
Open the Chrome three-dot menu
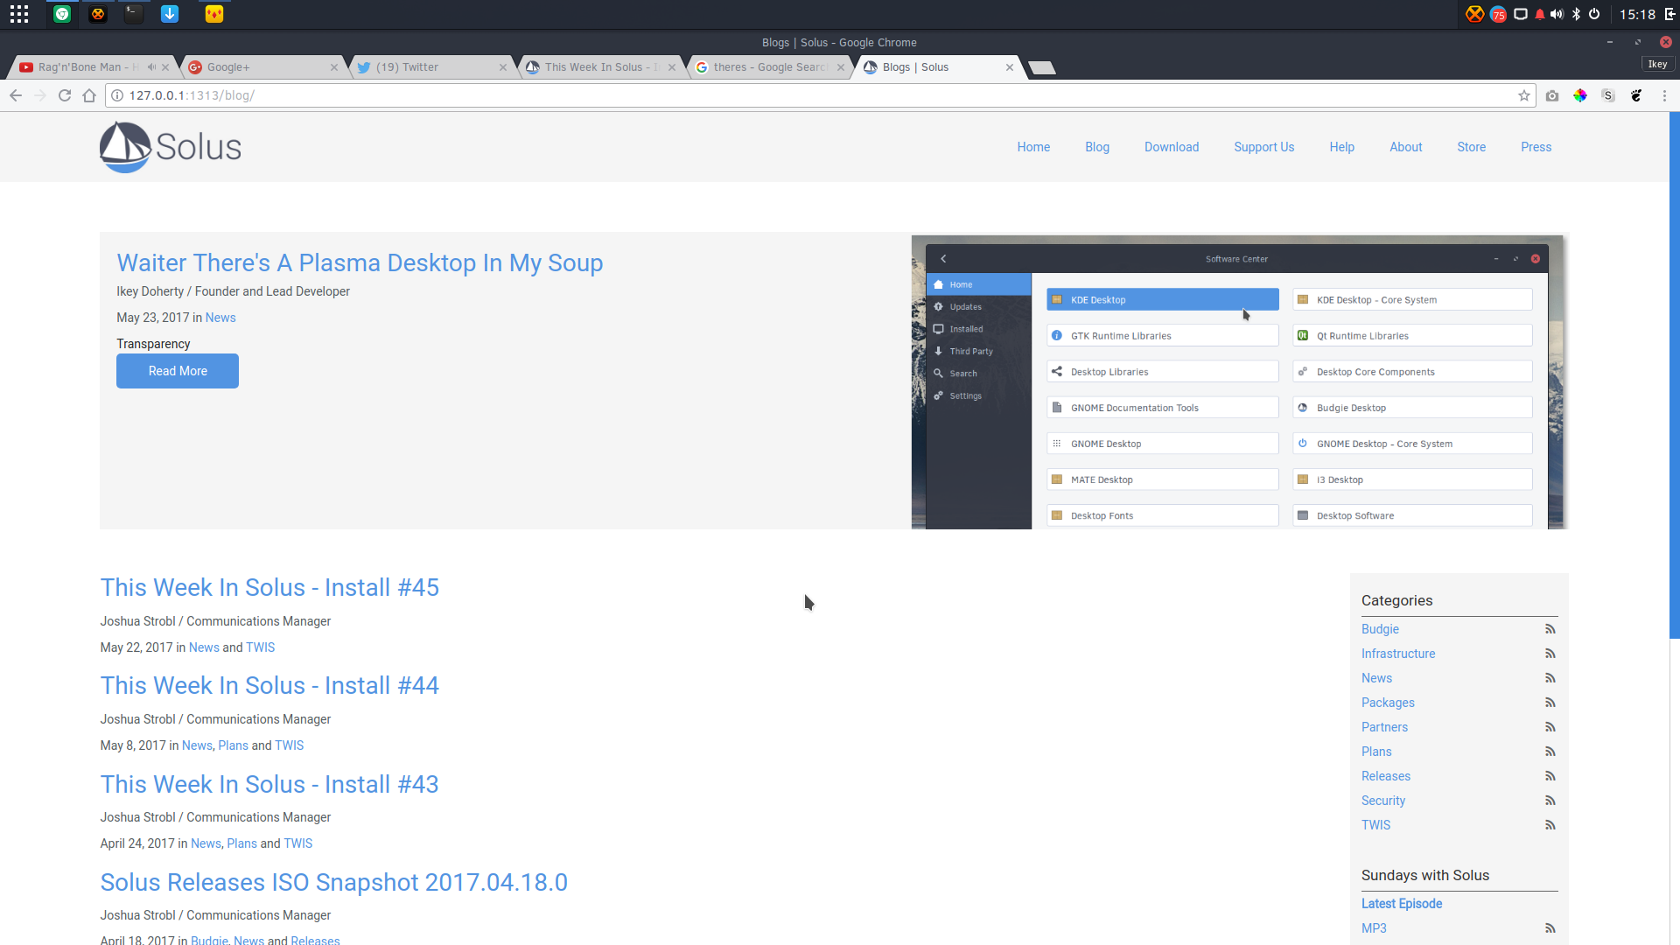tap(1664, 95)
